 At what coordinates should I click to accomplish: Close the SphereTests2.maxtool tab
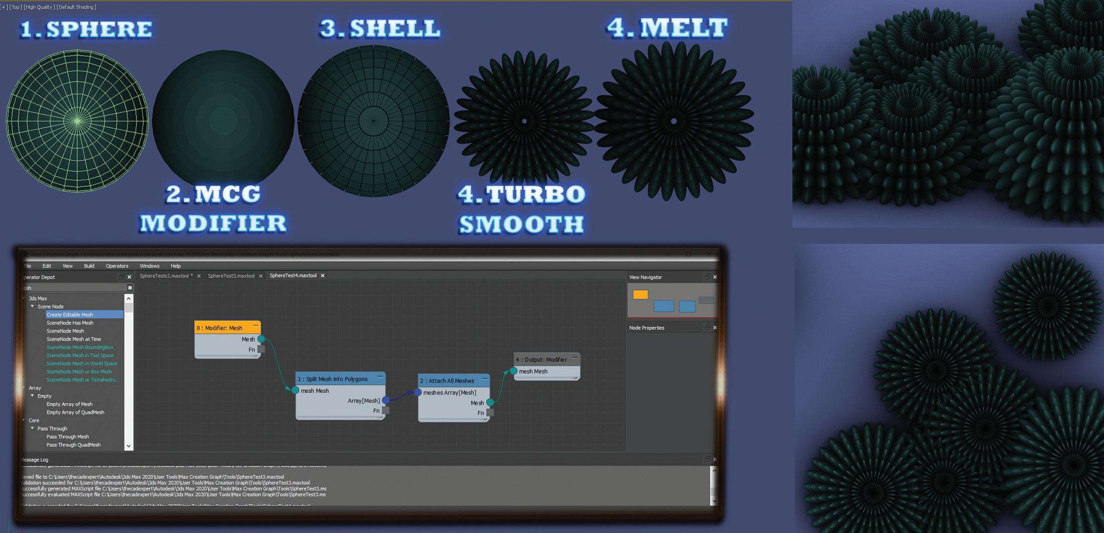pos(199,276)
